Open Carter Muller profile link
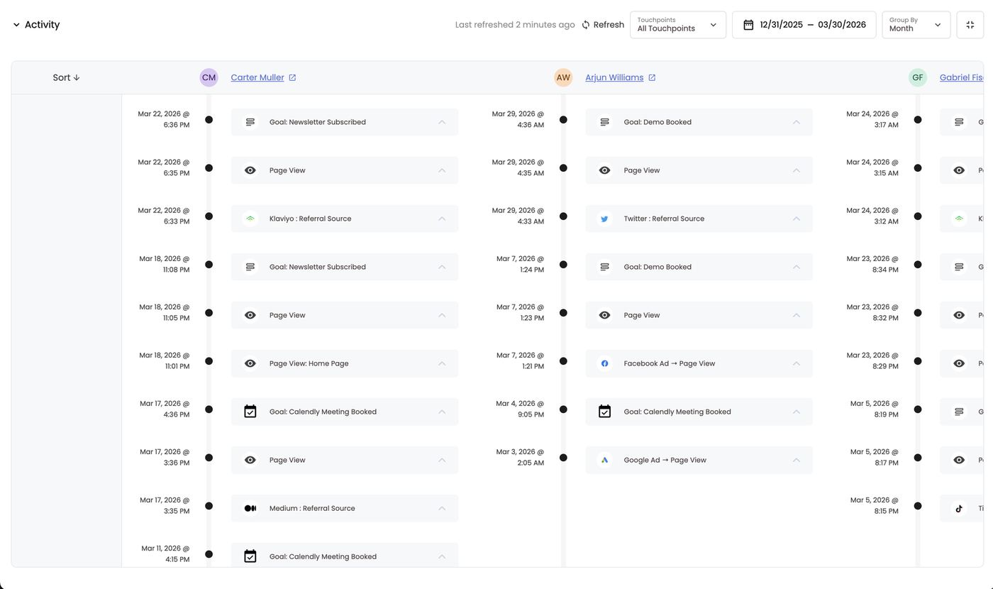 click(x=257, y=78)
